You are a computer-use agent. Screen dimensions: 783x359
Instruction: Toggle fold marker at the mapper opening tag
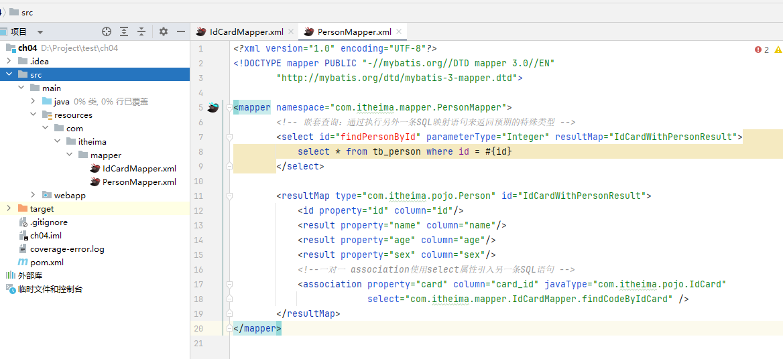coord(229,108)
